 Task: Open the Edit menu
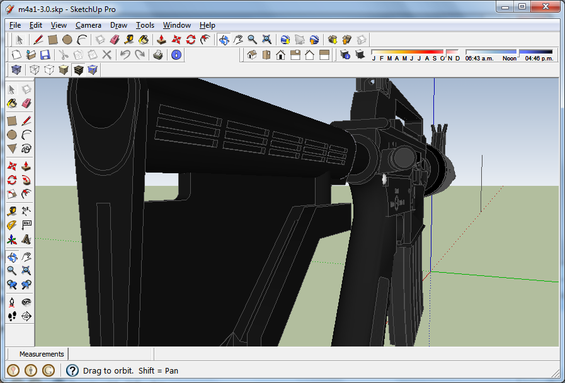[x=36, y=25]
